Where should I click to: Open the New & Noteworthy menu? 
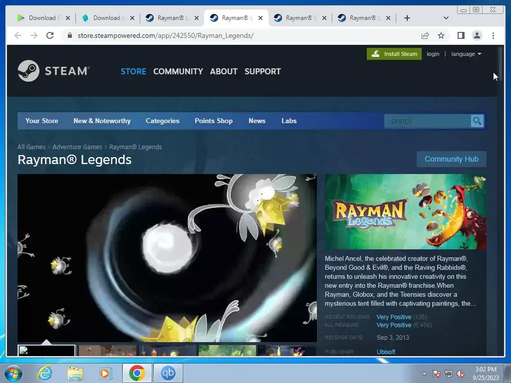[102, 121]
